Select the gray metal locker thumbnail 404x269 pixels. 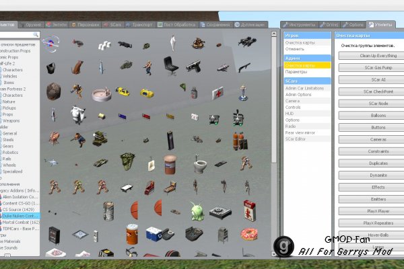coord(223,235)
